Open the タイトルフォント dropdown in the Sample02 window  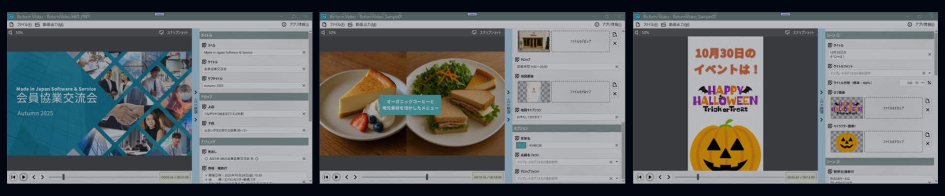click(930, 73)
